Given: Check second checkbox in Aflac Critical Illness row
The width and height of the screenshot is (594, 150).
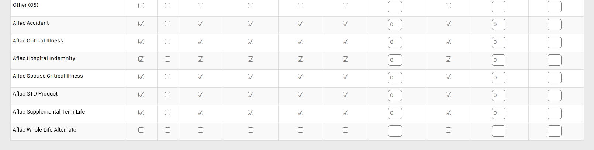Looking at the screenshot, I should pyautogui.click(x=168, y=42).
